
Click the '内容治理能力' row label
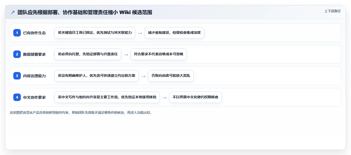(34, 76)
